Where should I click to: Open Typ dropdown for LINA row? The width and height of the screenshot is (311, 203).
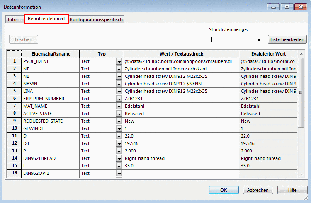coord(119,92)
